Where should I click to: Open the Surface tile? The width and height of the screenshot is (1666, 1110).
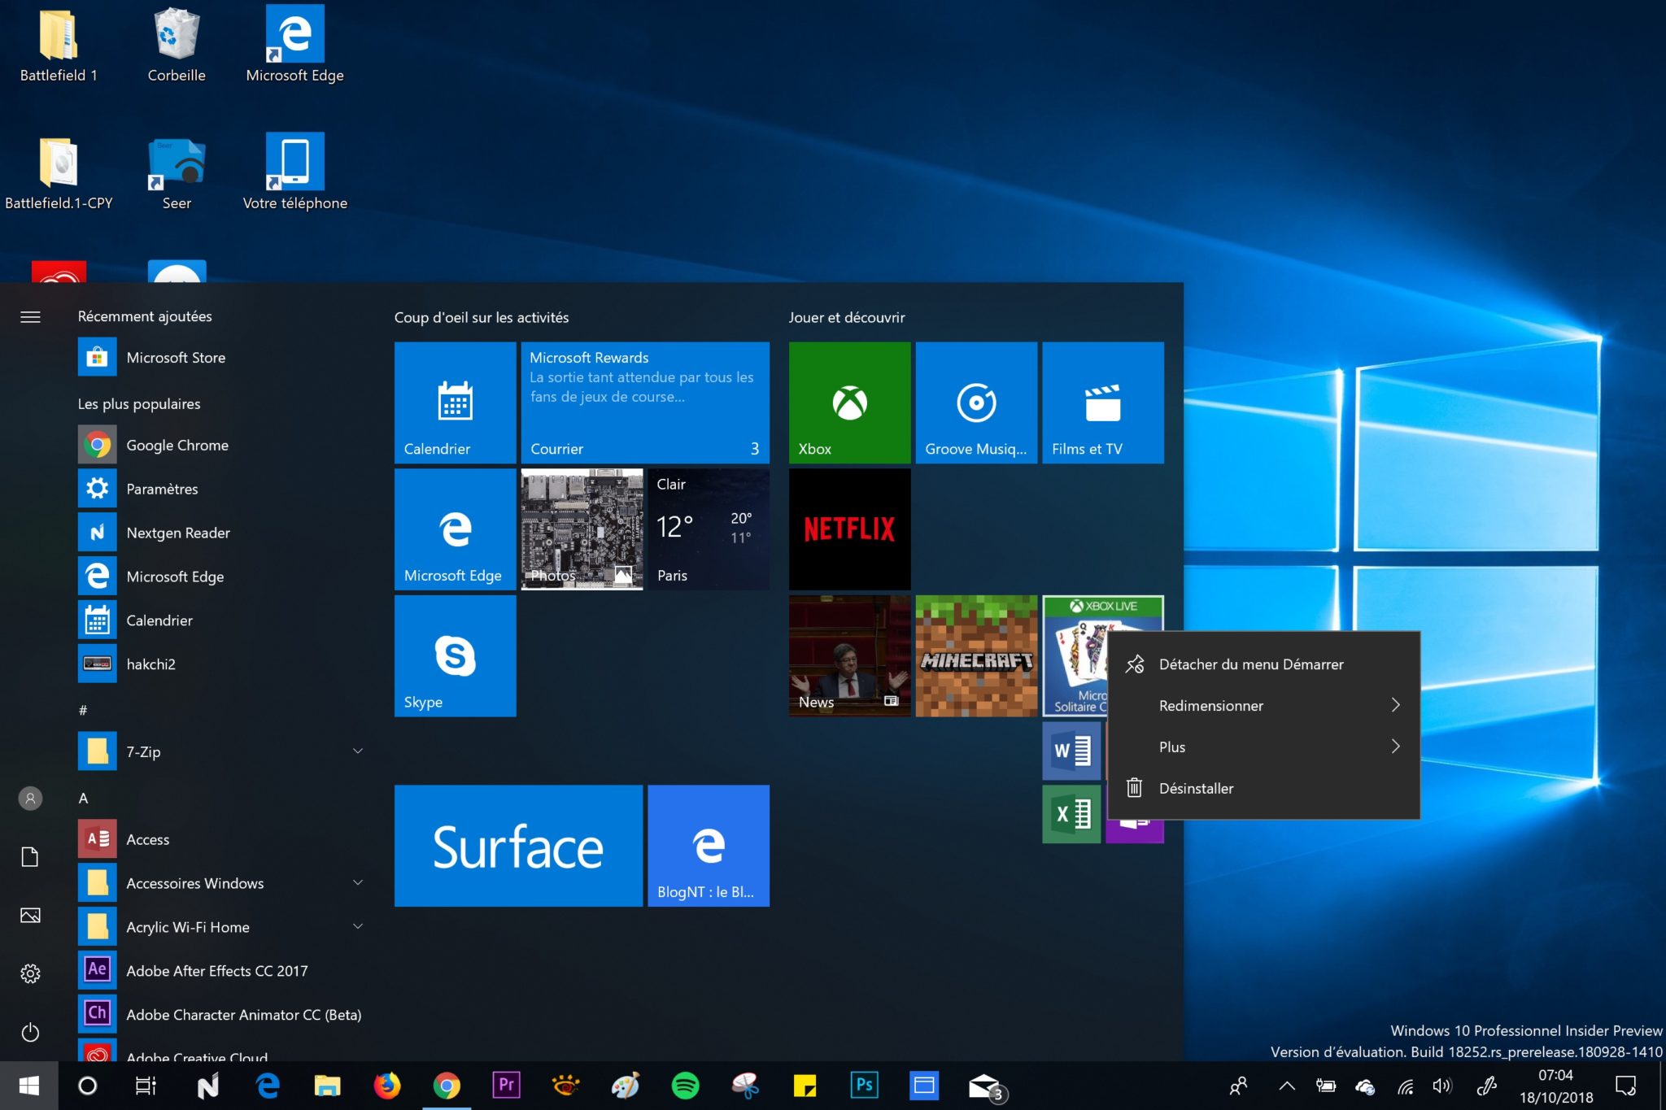[x=518, y=846]
